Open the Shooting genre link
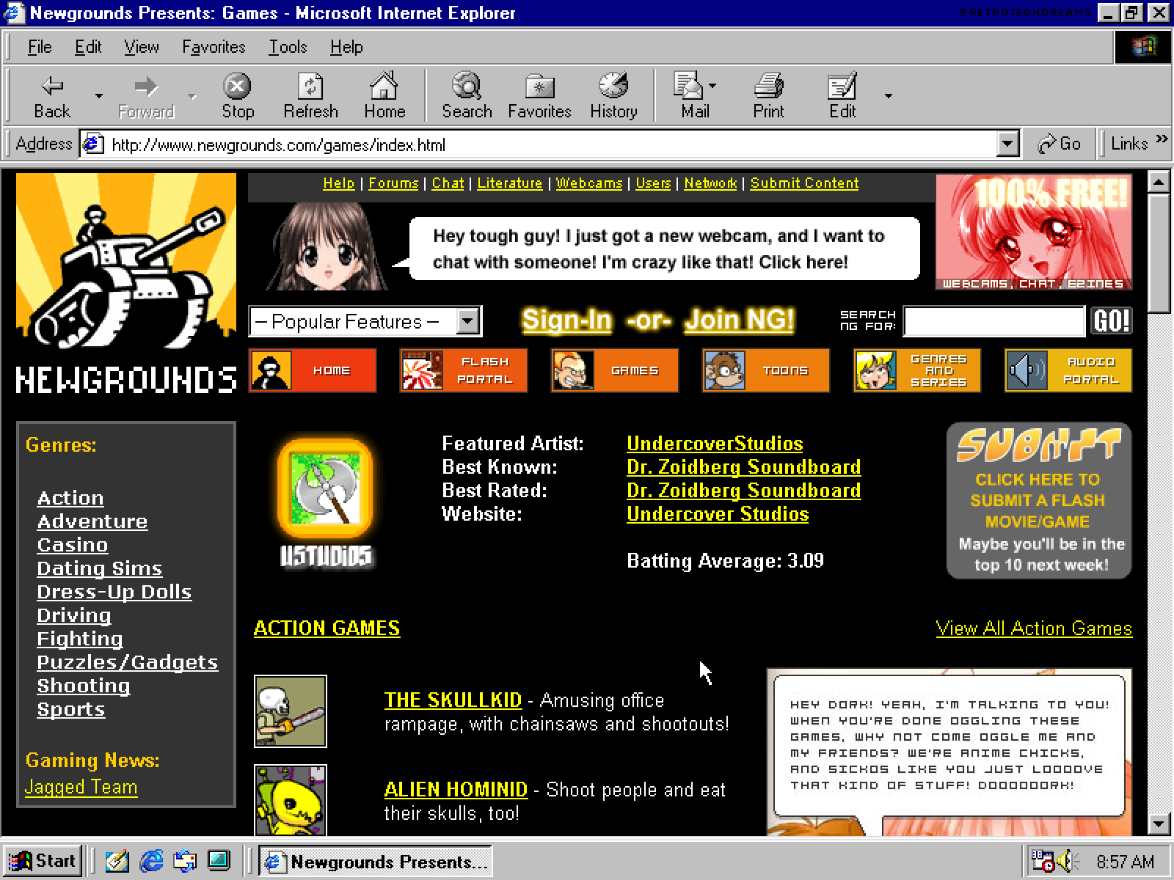 coord(84,686)
